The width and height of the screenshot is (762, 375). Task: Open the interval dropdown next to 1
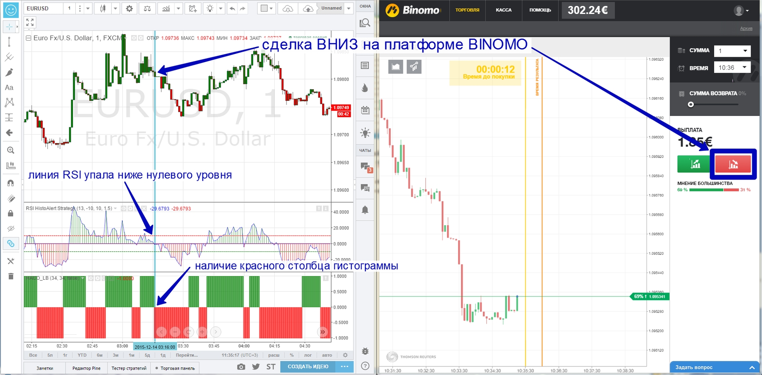[88, 8]
